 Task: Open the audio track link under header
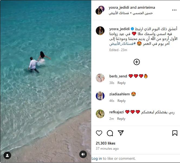131,13
